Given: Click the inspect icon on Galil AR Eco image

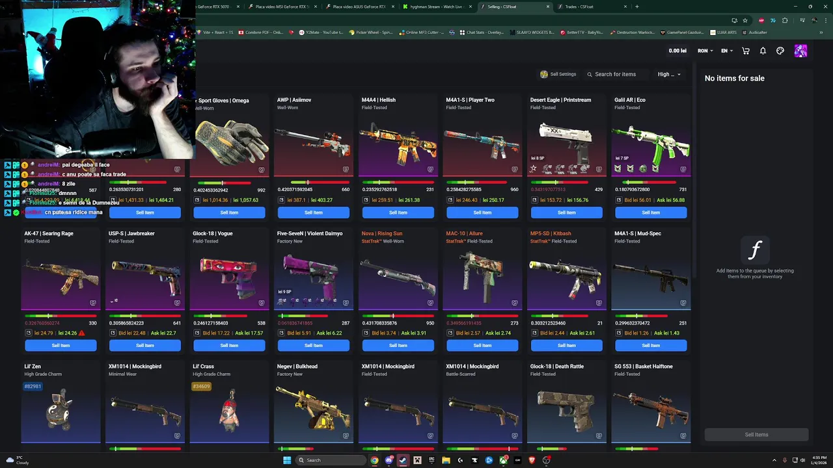Looking at the screenshot, I should pyautogui.click(x=683, y=170).
